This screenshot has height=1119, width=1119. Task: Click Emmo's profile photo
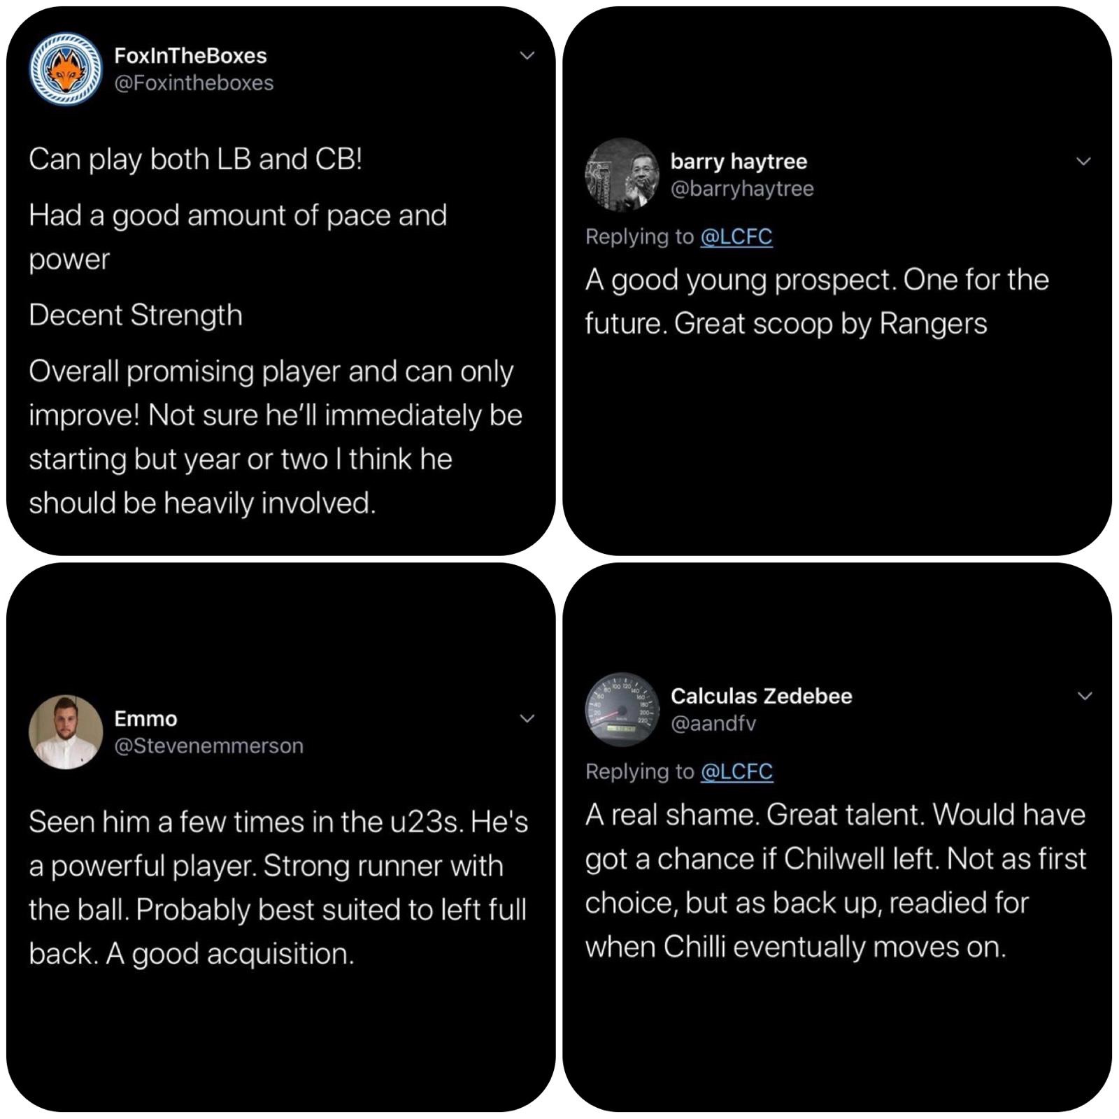point(65,732)
